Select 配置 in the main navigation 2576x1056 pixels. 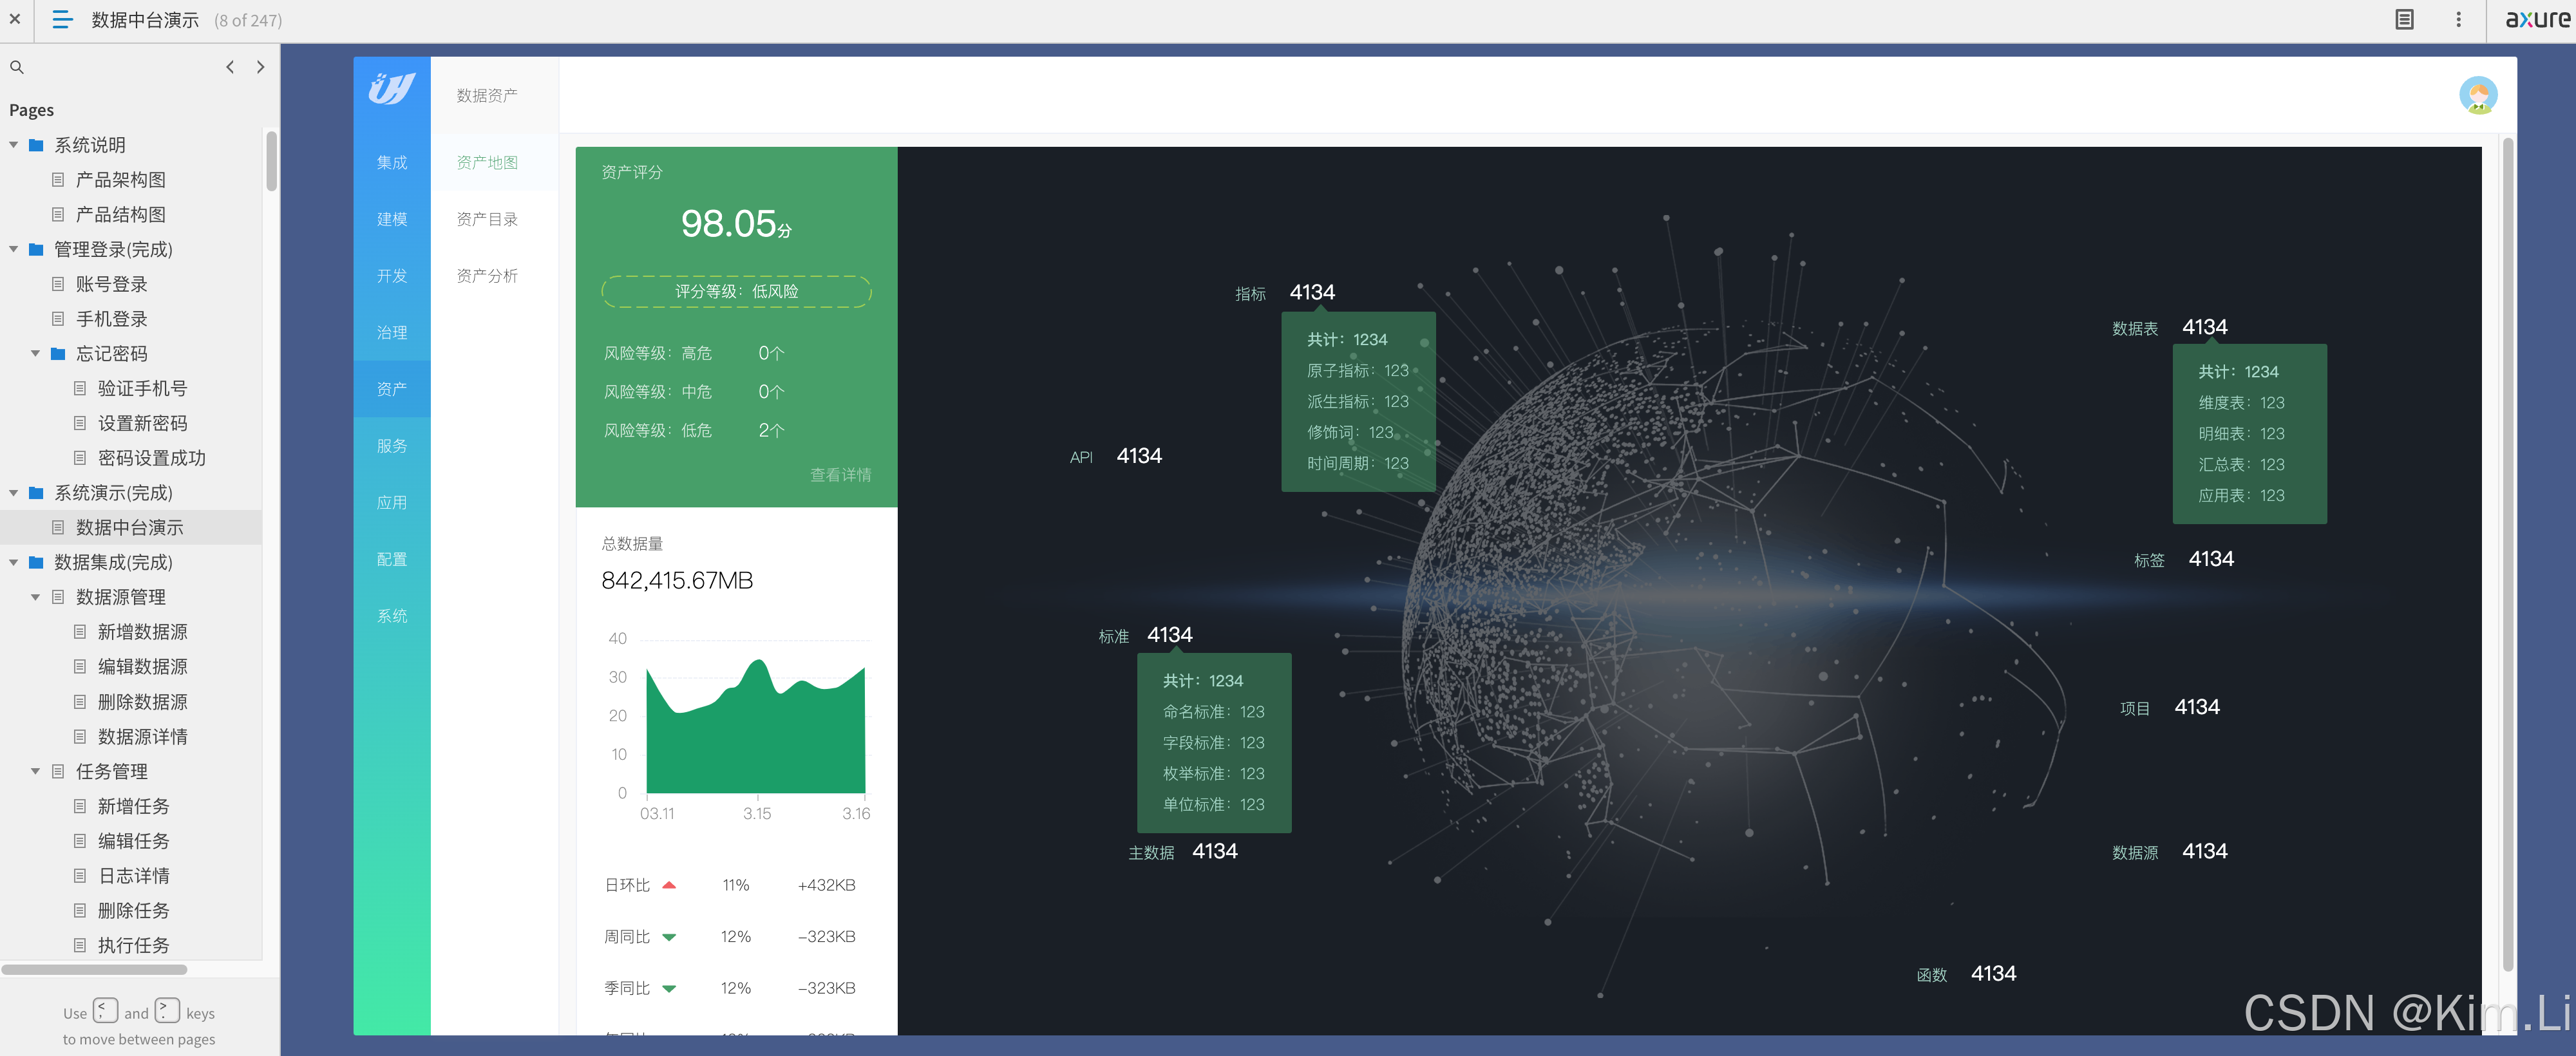coord(392,559)
